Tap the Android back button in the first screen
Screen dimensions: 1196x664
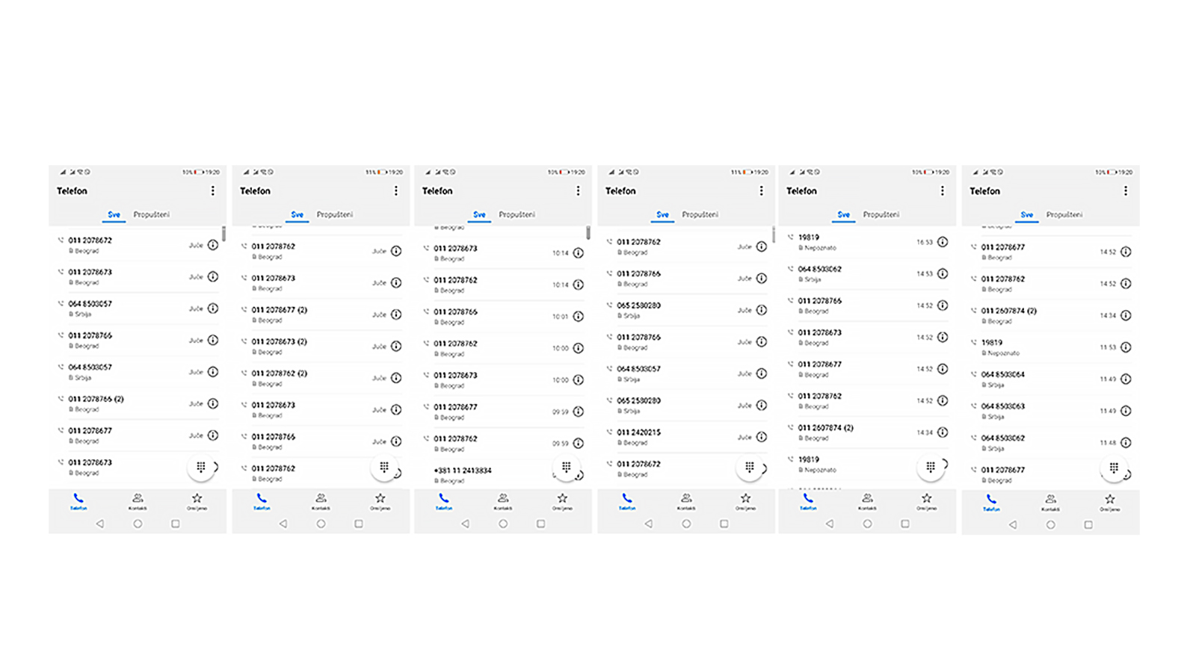click(x=100, y=524)
